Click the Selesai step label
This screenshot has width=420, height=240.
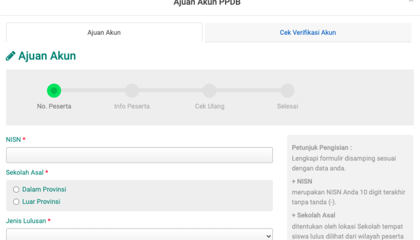pyautogui.click(x=287, y=106)
